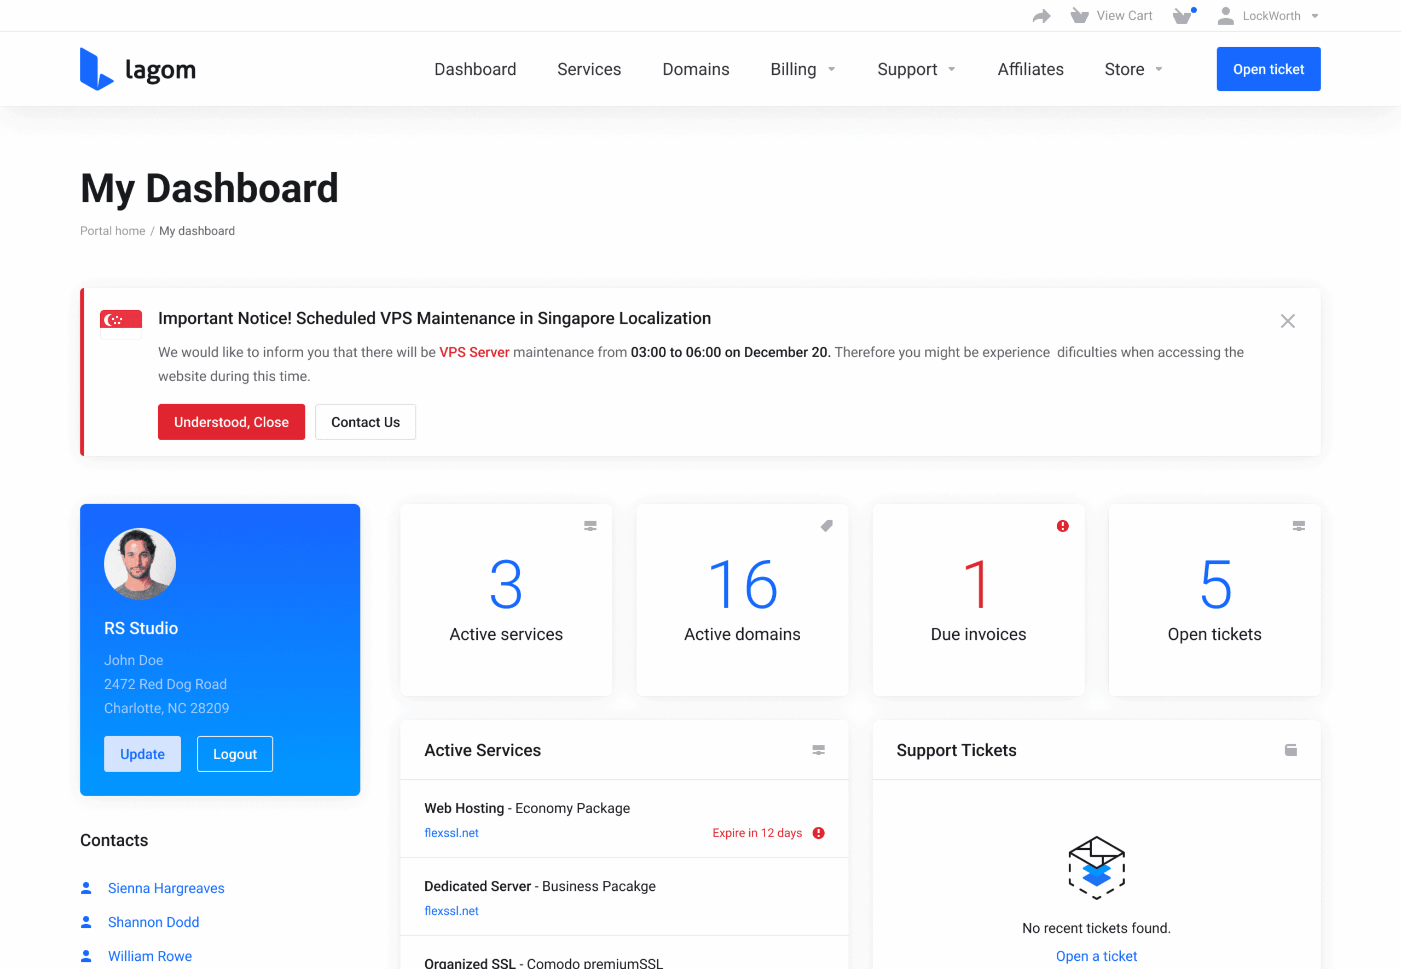This screenshot has width=1401, height=969.
Task: Click the cart notification icon with blue dot
Action: [1183, 16]
